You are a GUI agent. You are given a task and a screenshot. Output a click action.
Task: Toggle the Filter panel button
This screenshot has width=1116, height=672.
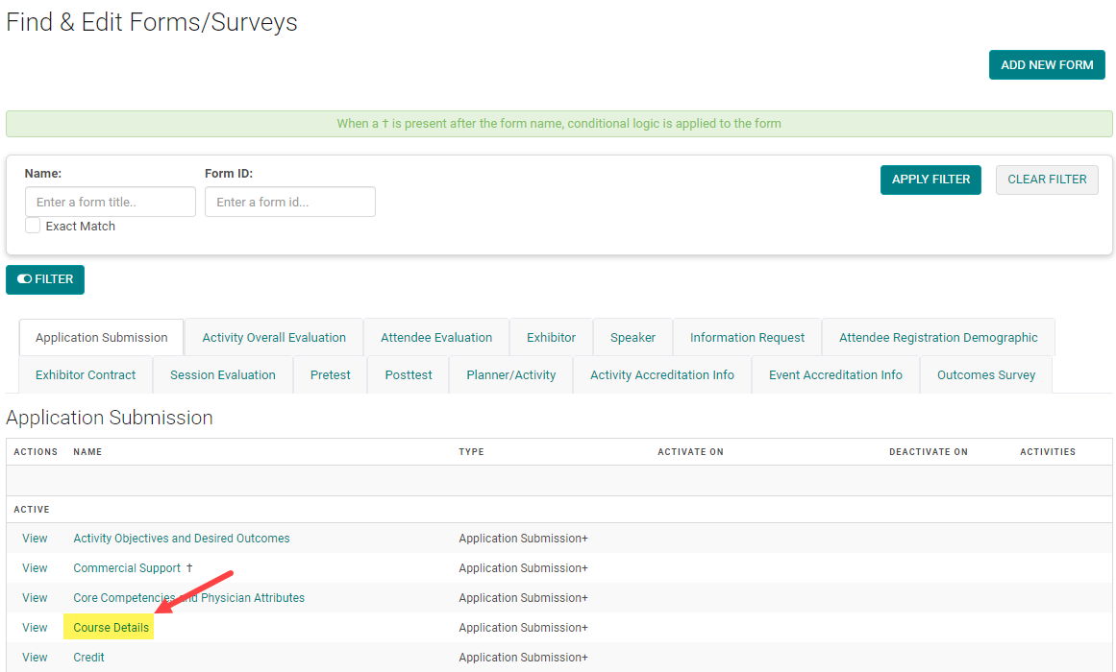coord(45,279)
